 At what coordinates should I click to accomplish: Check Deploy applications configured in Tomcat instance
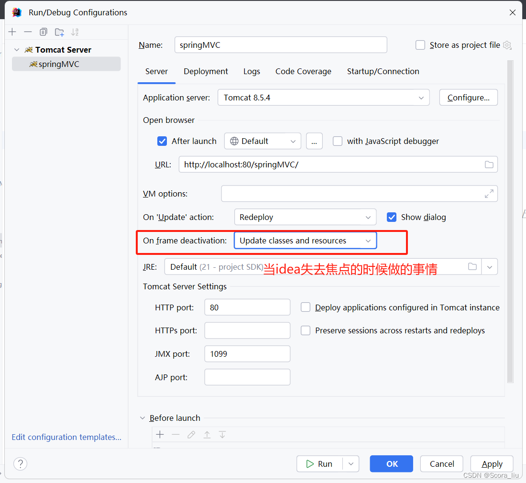click(305, 307)
